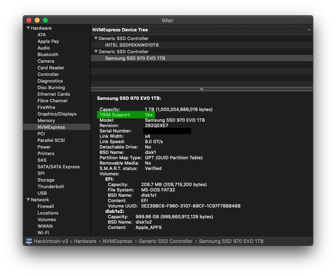Viewport: 336px width, 276px height.
Task: Click MS-DOS FAT32 file system value
Action: (158, 190)
